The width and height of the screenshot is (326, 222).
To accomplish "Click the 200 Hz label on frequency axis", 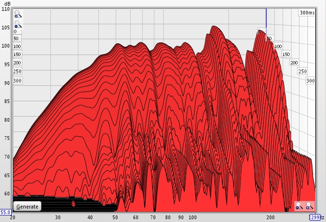I will 271,218.
